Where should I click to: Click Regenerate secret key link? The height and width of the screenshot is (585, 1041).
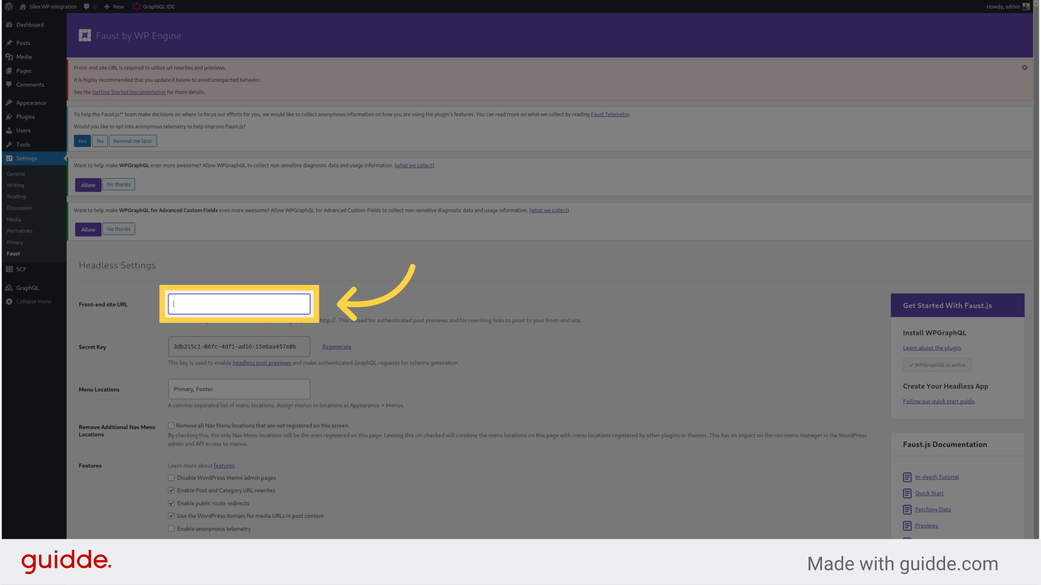point(337,347)
